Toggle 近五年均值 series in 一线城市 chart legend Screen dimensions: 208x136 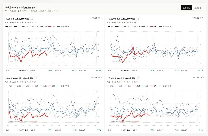(165, 27)
